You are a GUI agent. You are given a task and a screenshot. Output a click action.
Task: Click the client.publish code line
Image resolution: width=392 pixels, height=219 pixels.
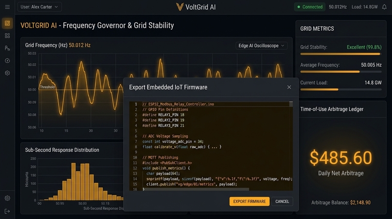pyautogui.click(x=192, y=184)
